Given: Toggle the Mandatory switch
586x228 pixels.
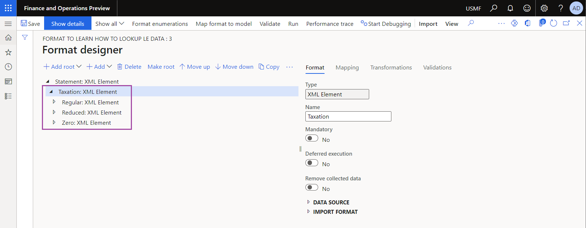Looking at the screenshot, I should click(x=312, y=138).
